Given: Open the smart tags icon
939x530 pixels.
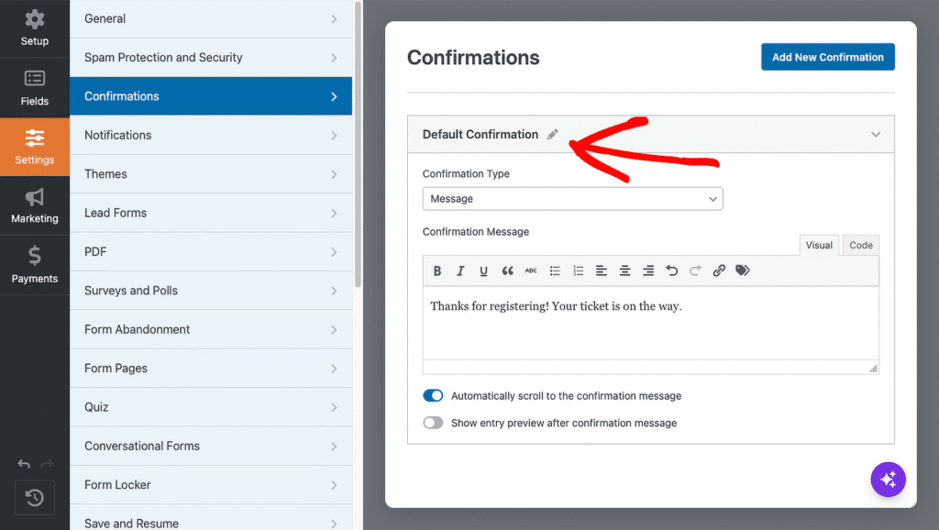Looking at the screenshot, I should pyautogui.click(x=743, y=271).
